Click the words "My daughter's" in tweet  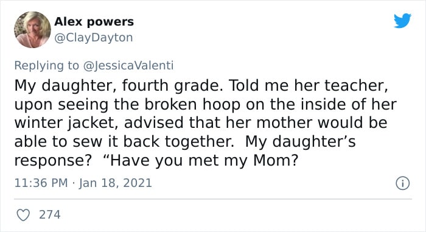pyautogui.click(x=300, y=142)
